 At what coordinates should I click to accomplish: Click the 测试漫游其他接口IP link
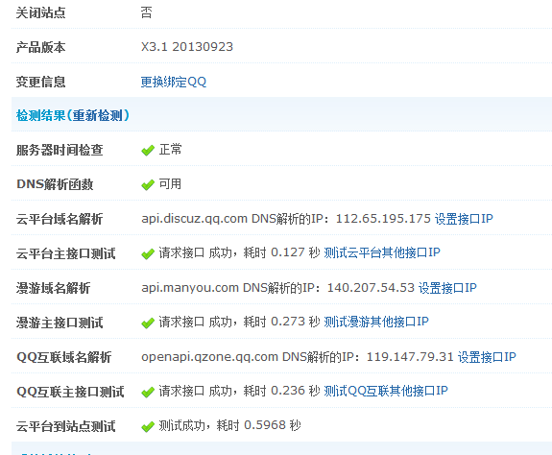pyautogui.click(x=376, y=322)
